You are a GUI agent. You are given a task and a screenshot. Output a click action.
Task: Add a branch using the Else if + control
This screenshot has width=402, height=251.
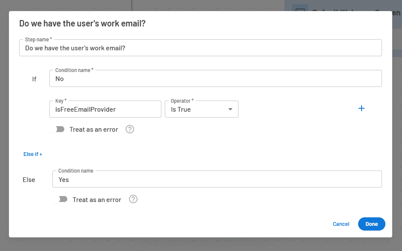(32, 154)
